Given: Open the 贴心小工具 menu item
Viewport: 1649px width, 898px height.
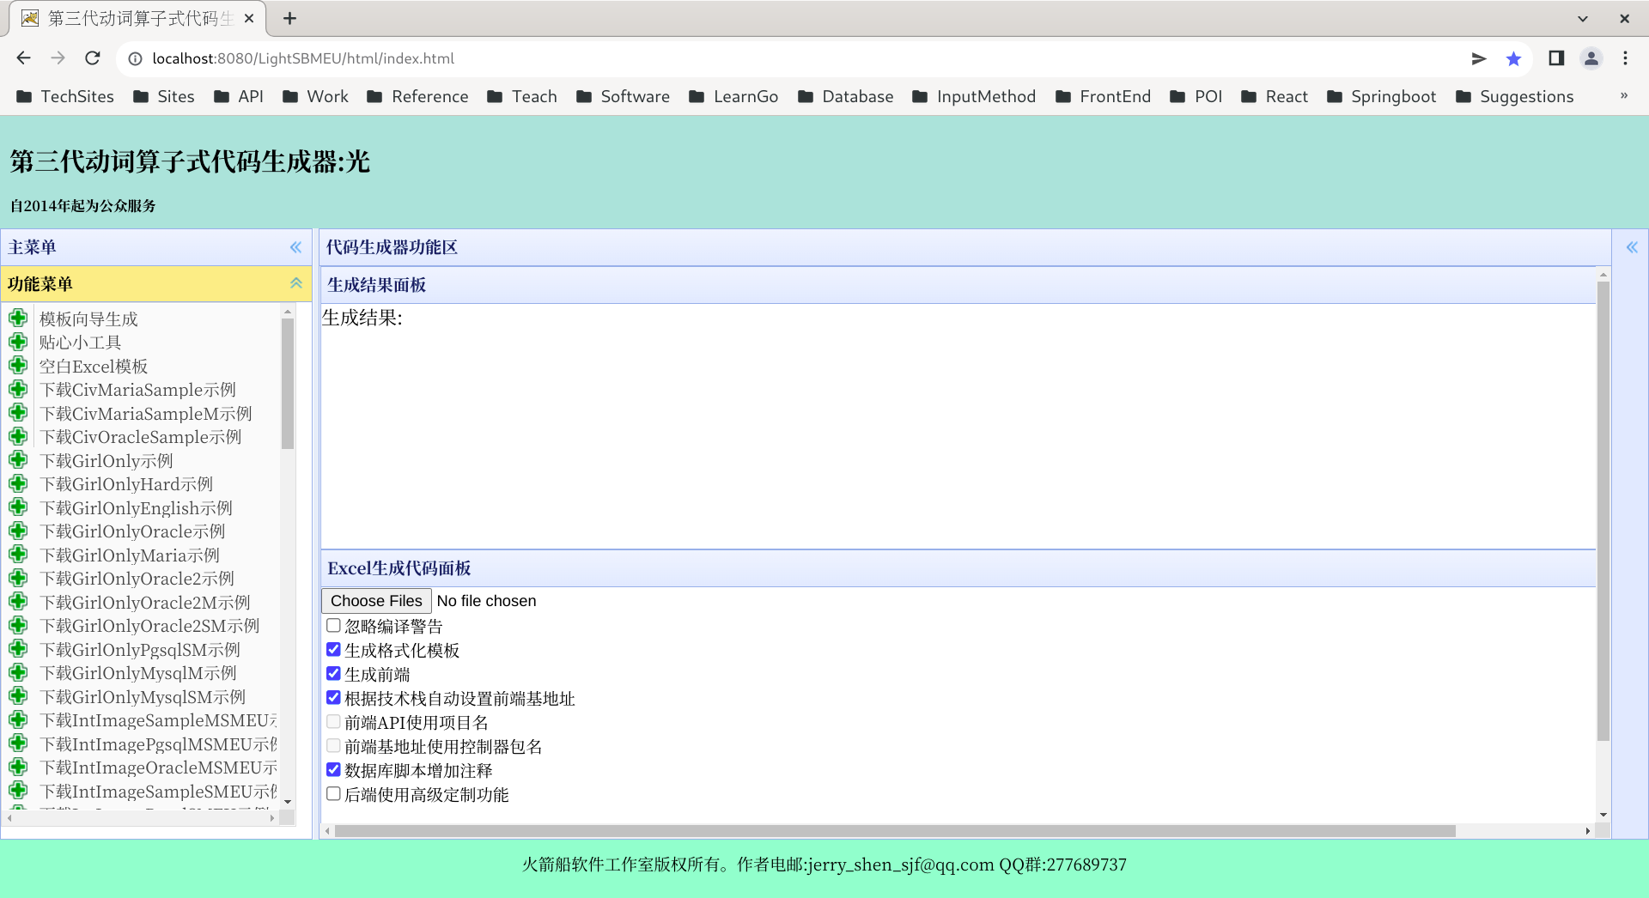Looking at the screenshot, I should (80, 342).
